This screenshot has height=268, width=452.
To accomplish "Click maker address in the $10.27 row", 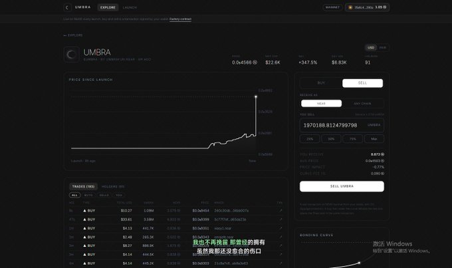I will (231, 211).
